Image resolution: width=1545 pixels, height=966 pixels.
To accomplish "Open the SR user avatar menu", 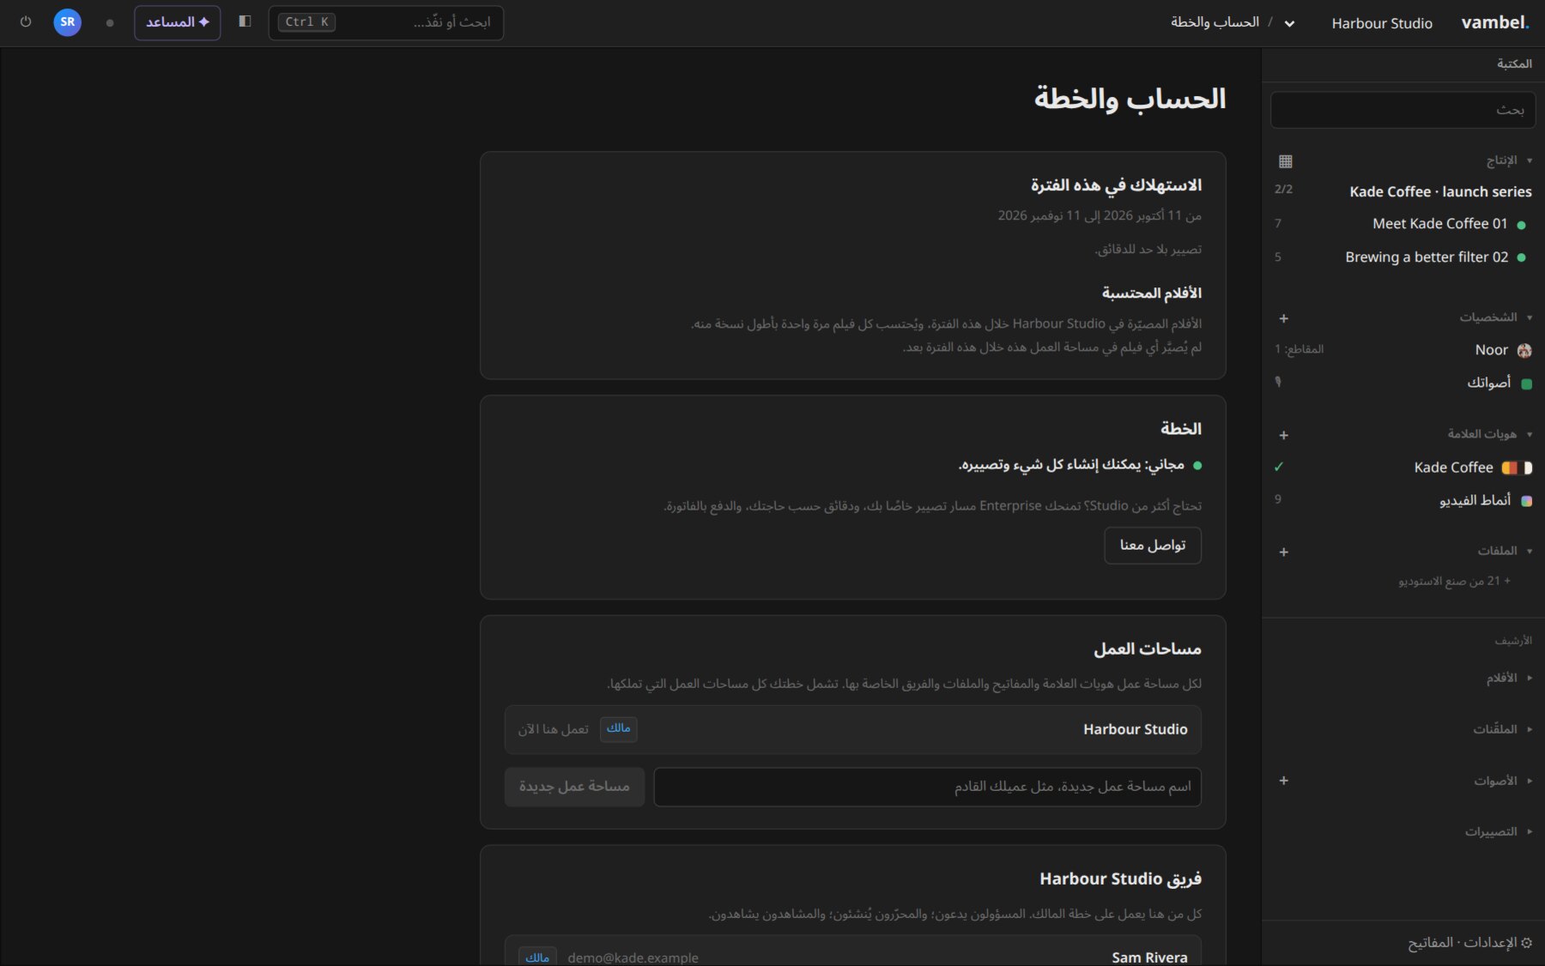I will 68,22.
